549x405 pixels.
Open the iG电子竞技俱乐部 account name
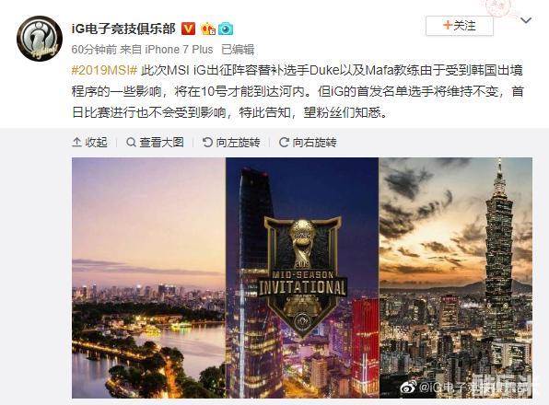(x=123, y=29)
